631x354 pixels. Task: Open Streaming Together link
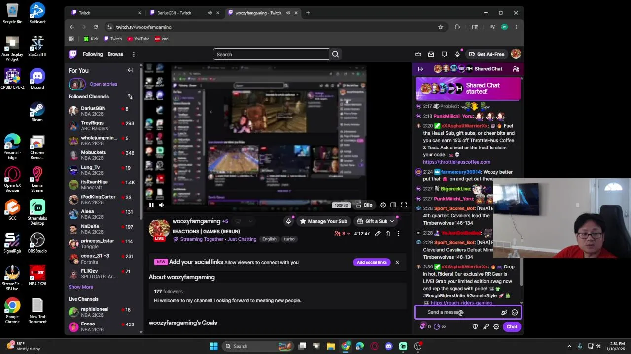pos(202,239)
